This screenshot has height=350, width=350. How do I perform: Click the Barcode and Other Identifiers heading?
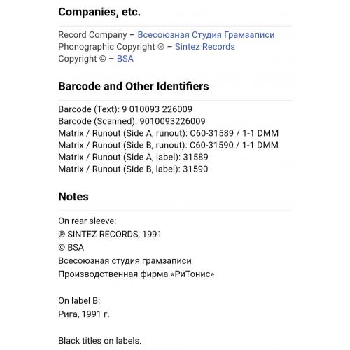(134, 86)
